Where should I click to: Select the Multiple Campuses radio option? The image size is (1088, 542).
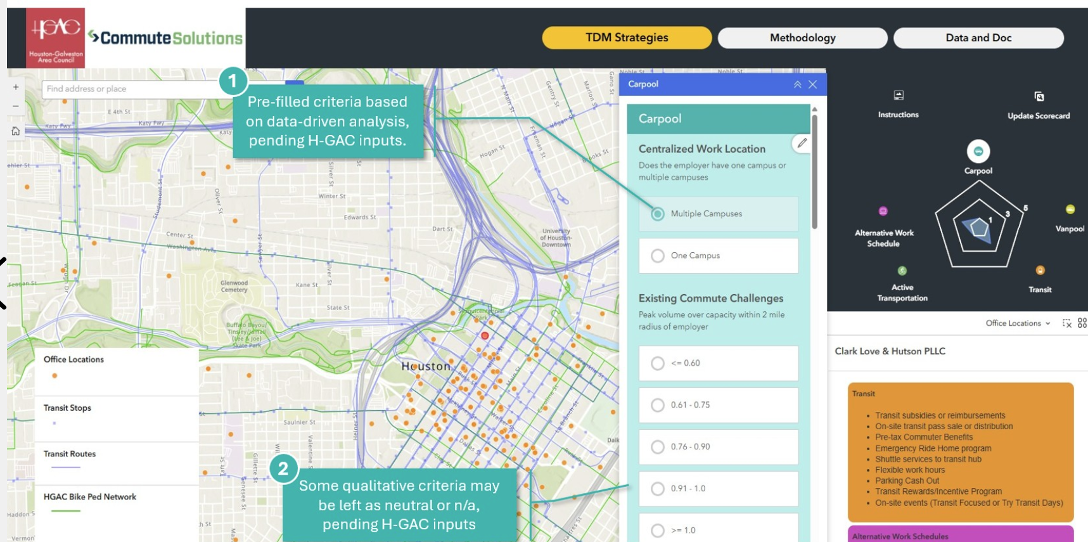pos(658,214)
